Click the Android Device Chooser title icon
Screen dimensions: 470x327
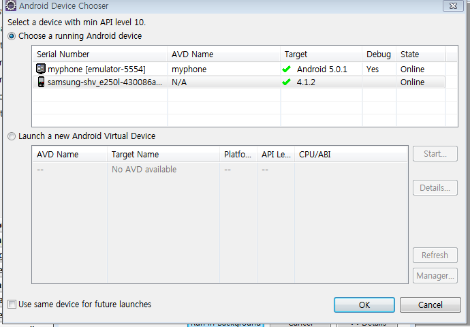click(x=10, y=5)
